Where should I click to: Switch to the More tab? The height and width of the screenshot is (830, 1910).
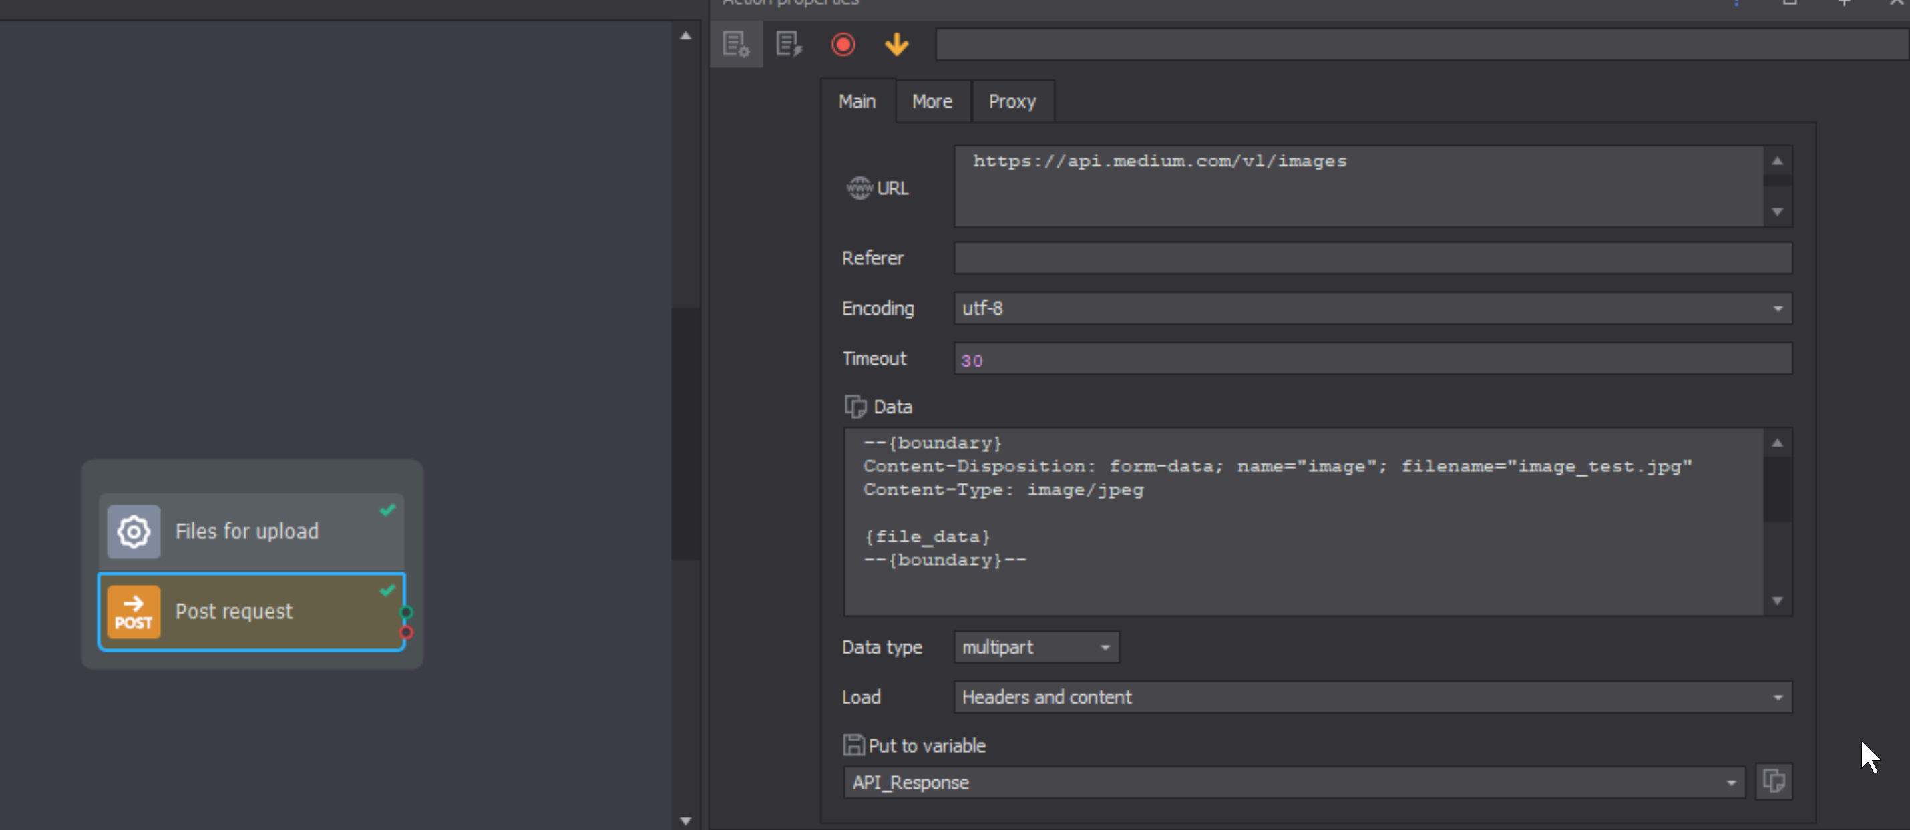932,101
